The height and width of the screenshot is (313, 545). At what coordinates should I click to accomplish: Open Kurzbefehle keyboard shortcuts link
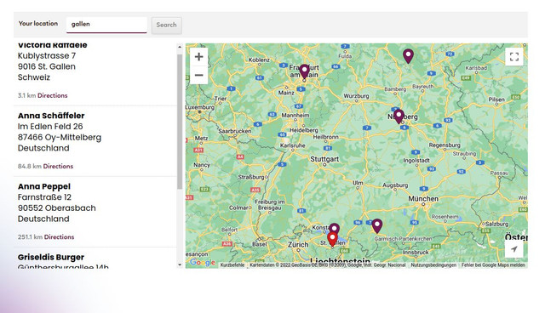[232, 265]
